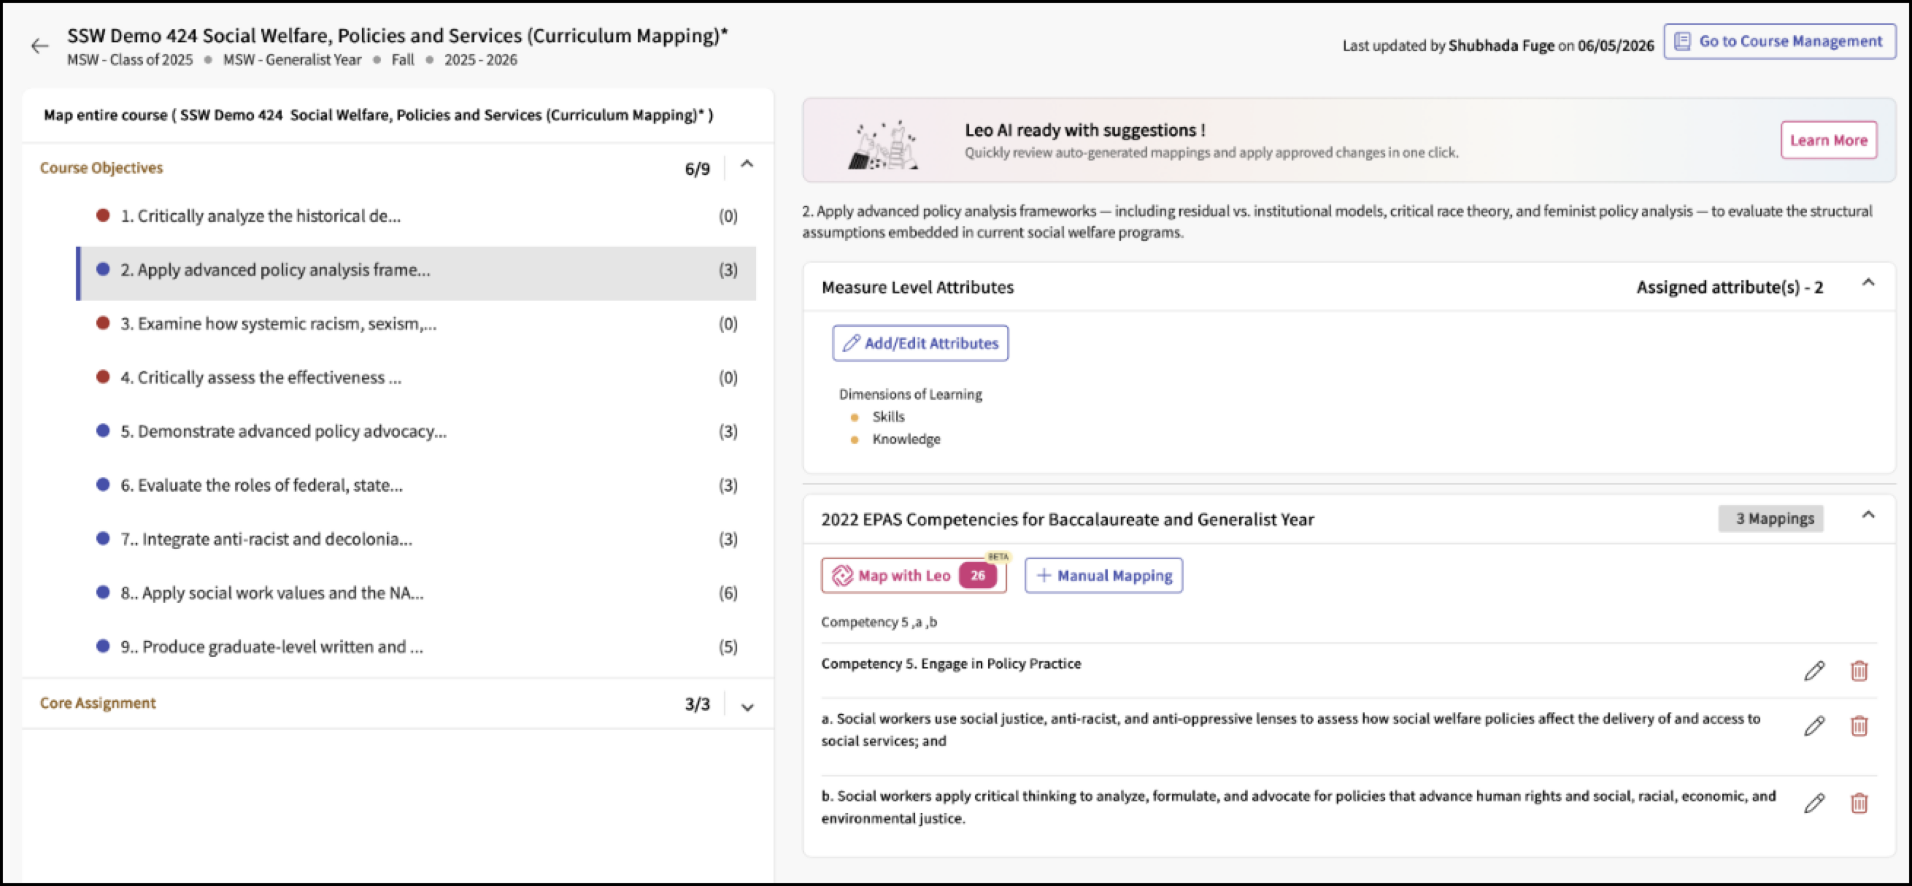Screen dimensions: 1912x886
Task: Delete mapping for sub-competency b
Action: [1859, 803]
